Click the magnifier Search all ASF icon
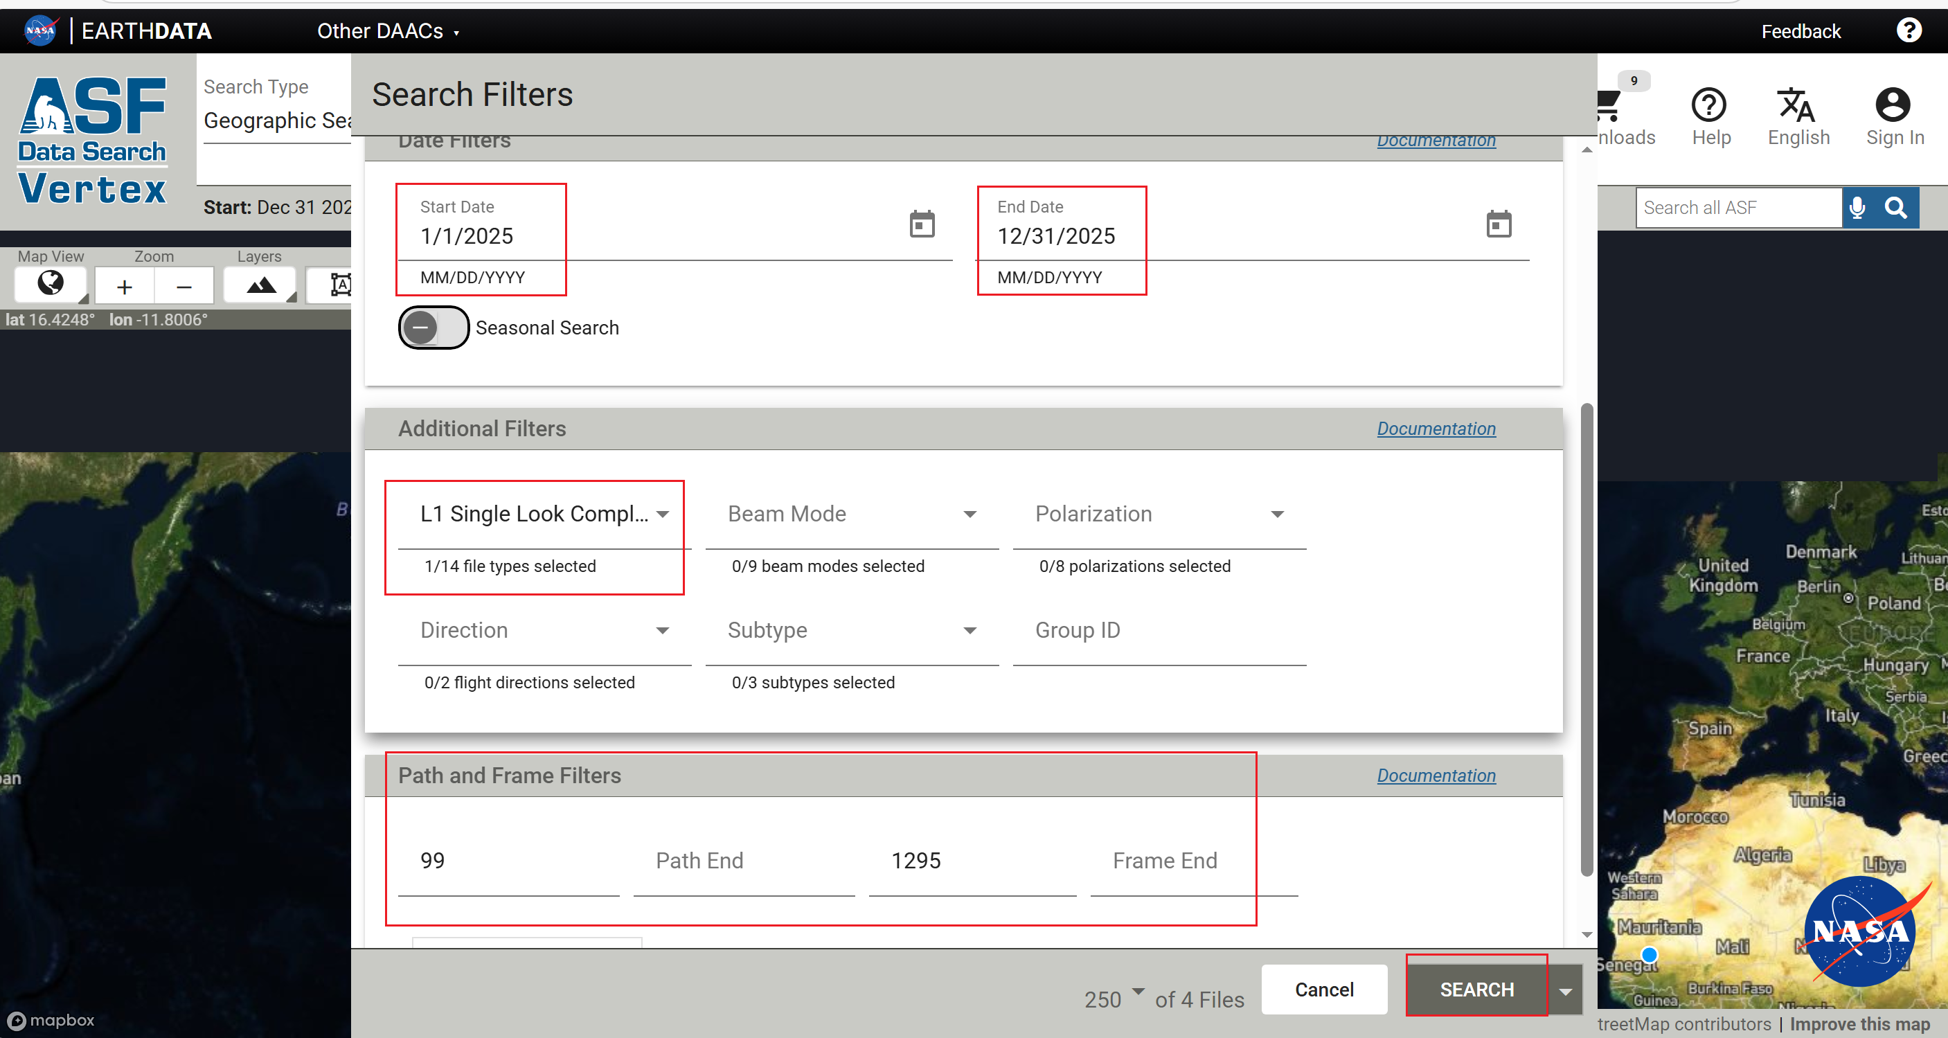The image size is (1948, 1038). 1897,208
